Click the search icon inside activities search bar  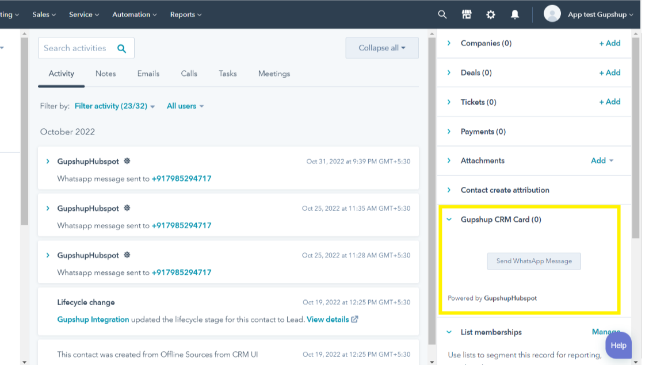[x=121, y=48]
